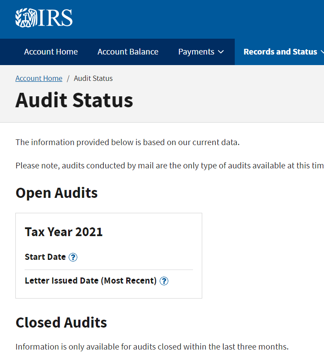Open Letter Issued Date help icon
The height and width of the screenshot is (361, 324).
(164, 281)
